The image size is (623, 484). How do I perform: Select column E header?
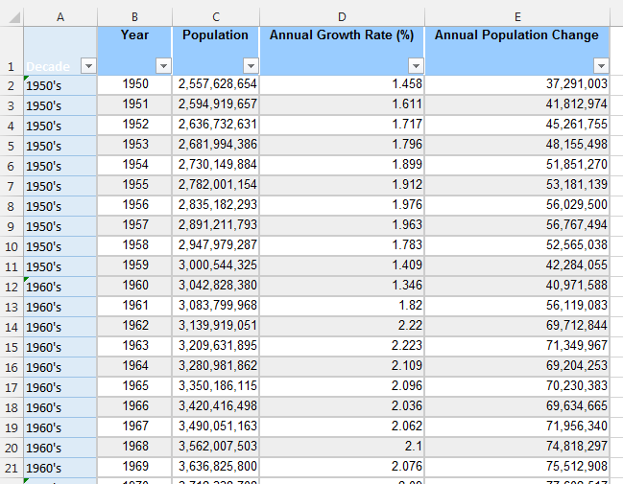[517, 17]
